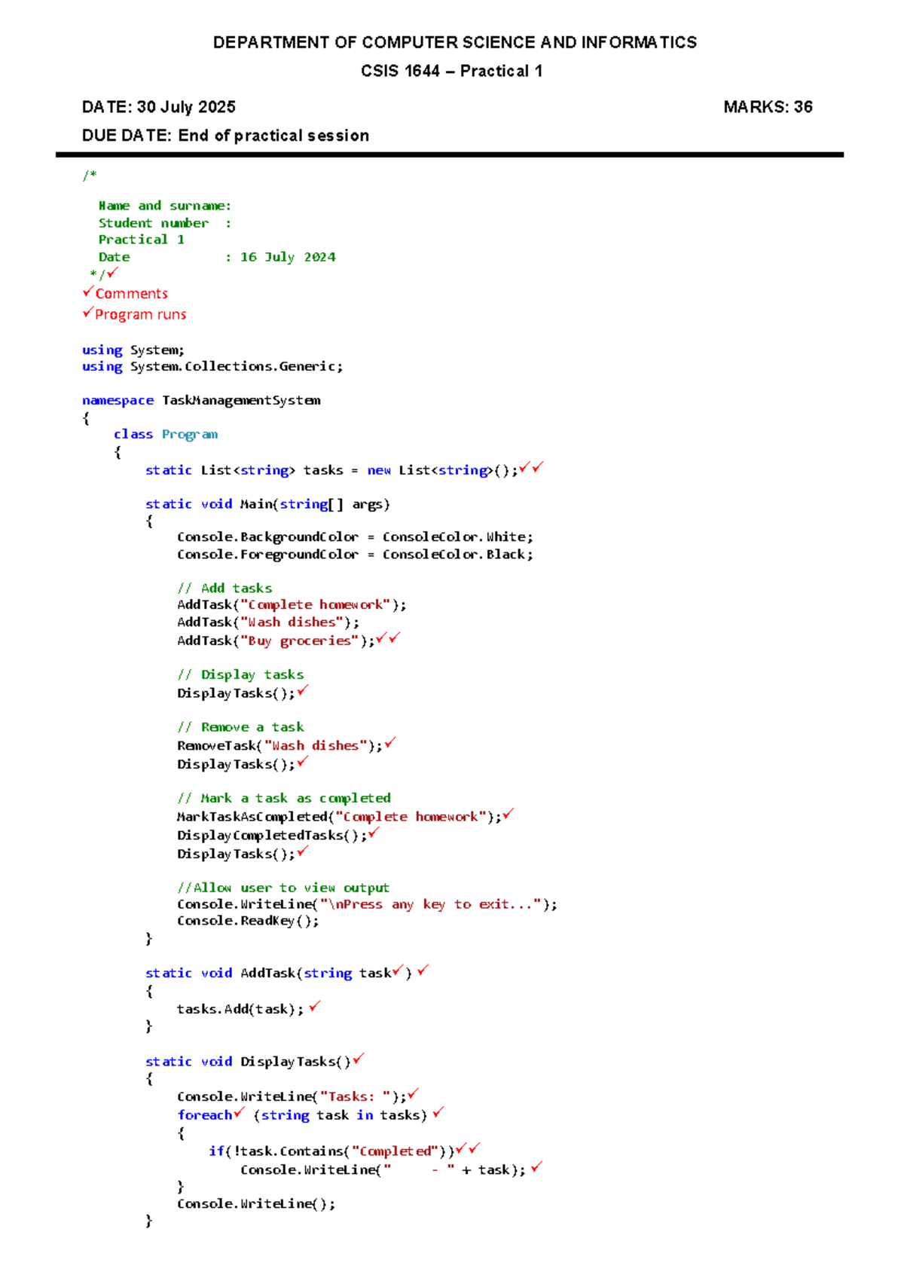
Task: Click the checkmark after DisplayCompletedTasks();
Action: (374, 833)
